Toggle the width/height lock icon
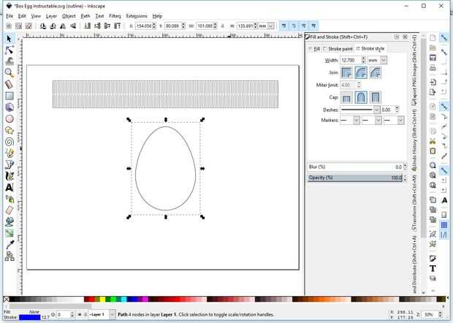453x323 pixels. pos(222,26)
